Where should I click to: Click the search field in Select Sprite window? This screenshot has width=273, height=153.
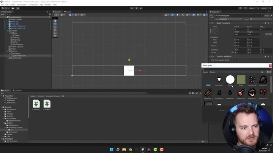pyautogui.click(x=236, y=69)
